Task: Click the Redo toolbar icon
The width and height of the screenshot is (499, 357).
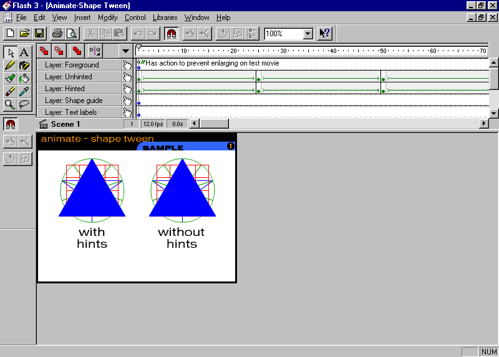Action: coord(153,34)
